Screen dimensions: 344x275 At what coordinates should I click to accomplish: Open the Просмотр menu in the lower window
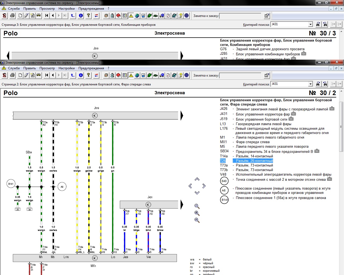[47, 68]
